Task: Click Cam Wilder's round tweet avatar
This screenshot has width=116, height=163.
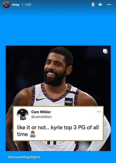Action: [x=23, y=114]
